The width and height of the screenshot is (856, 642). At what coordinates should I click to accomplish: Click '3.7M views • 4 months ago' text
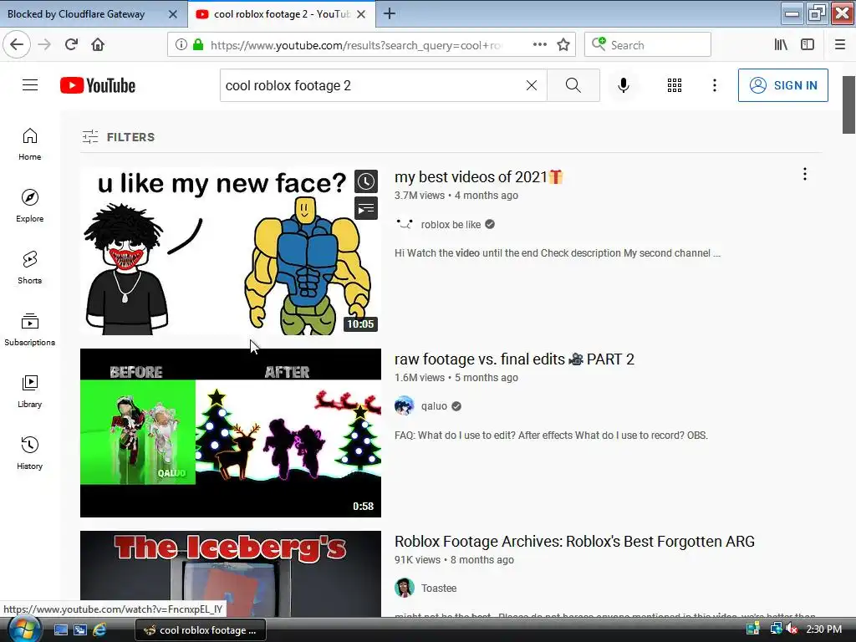456,196
